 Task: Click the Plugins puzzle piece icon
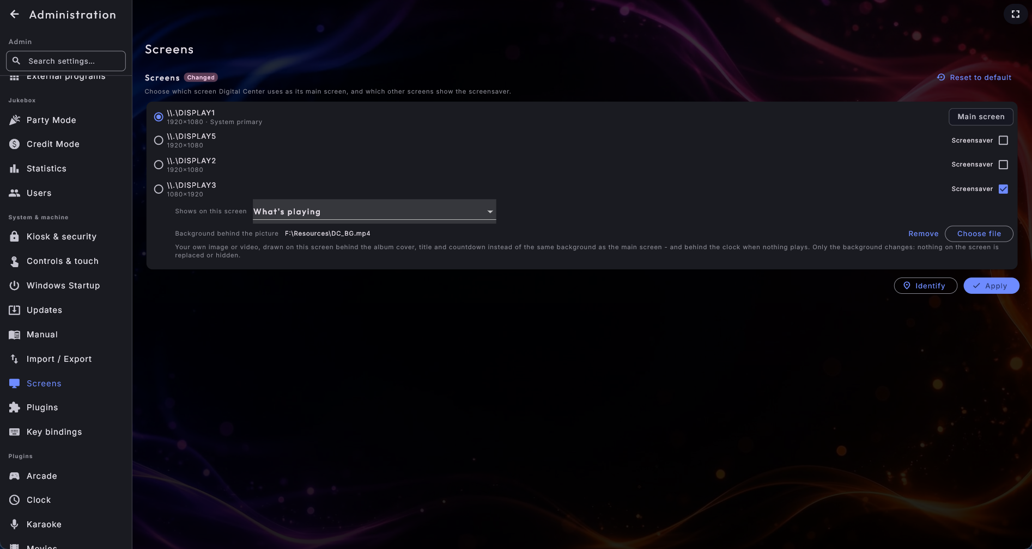pyautogui.click(x=15, y=407)
